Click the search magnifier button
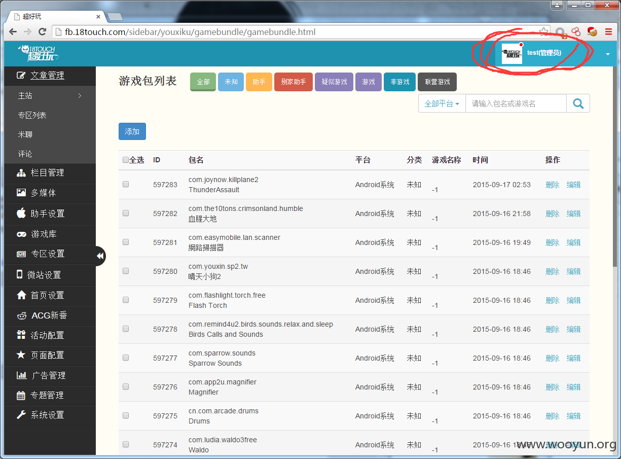This screenshot has height=459, width=621. coord(578,103)
